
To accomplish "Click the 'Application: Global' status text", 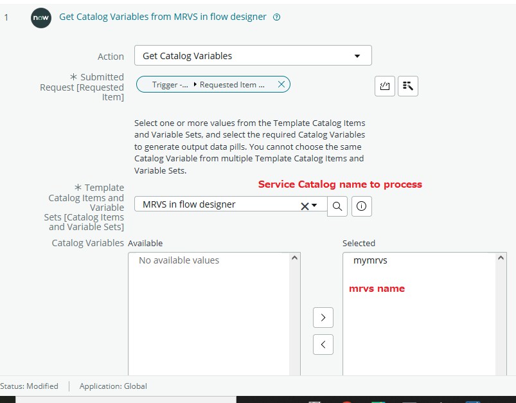I will (113, 386).
